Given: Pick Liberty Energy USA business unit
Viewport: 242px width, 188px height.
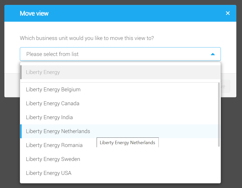Looking at the screenshot, I should point(119,173).
